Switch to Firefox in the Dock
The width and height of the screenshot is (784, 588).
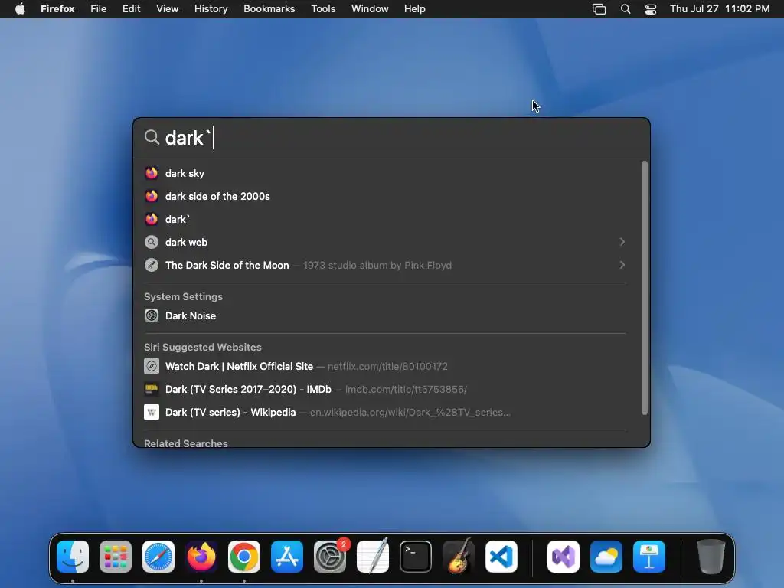(201, 557)
